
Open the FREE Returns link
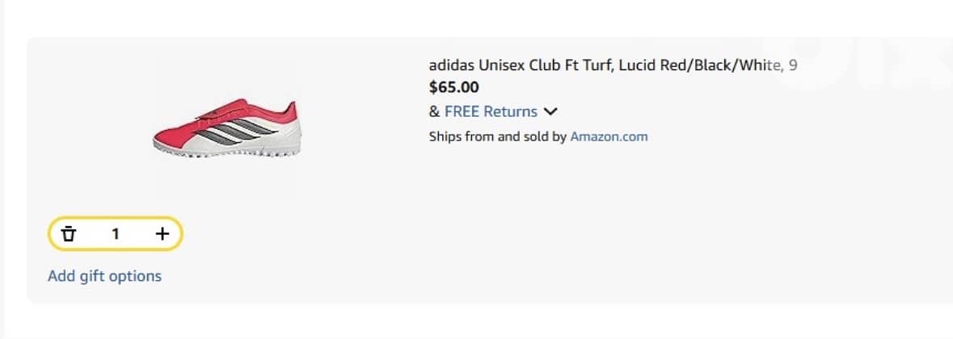pyautogui.click(x=491, y=111)
